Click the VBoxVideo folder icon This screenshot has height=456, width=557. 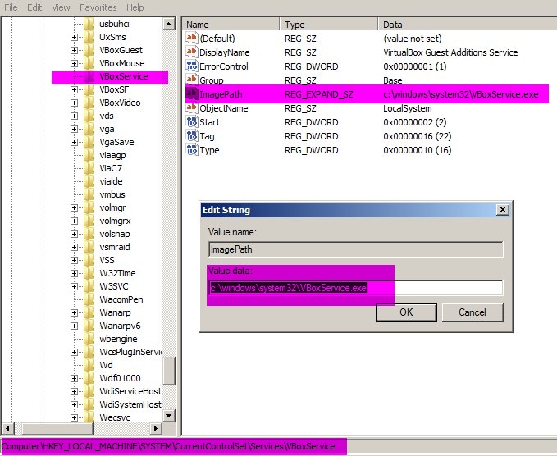tap(89, 103)
